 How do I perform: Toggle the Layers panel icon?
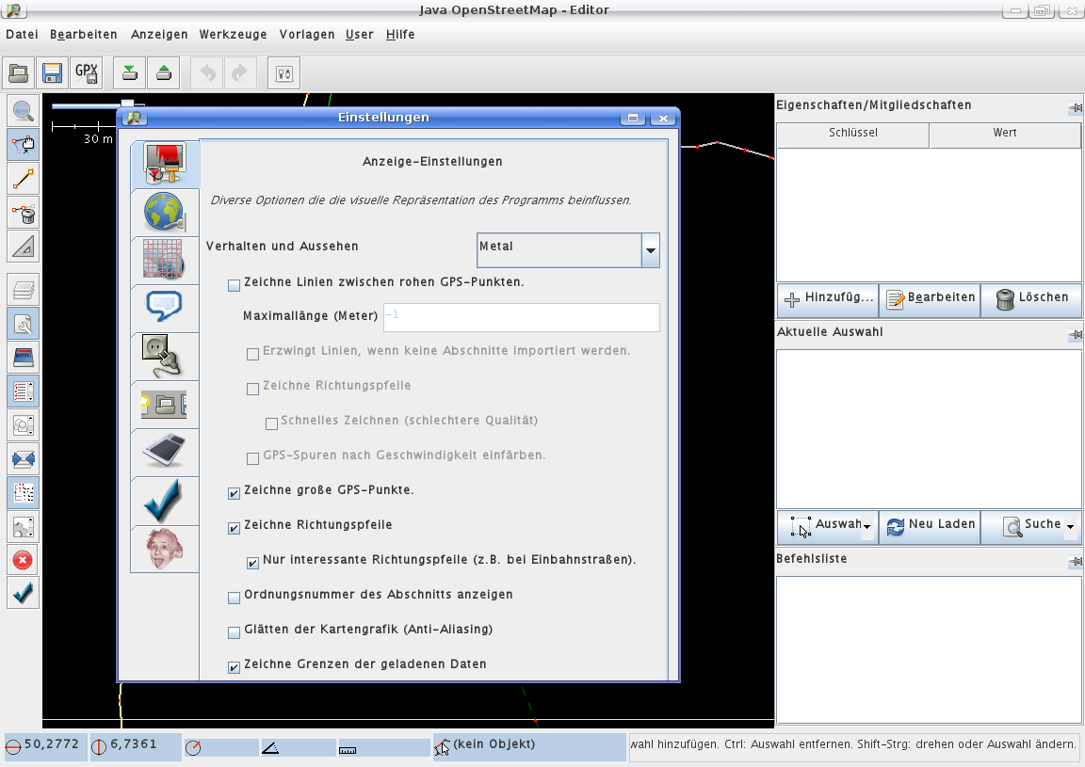pyautogui.click(x=23, y=290)
